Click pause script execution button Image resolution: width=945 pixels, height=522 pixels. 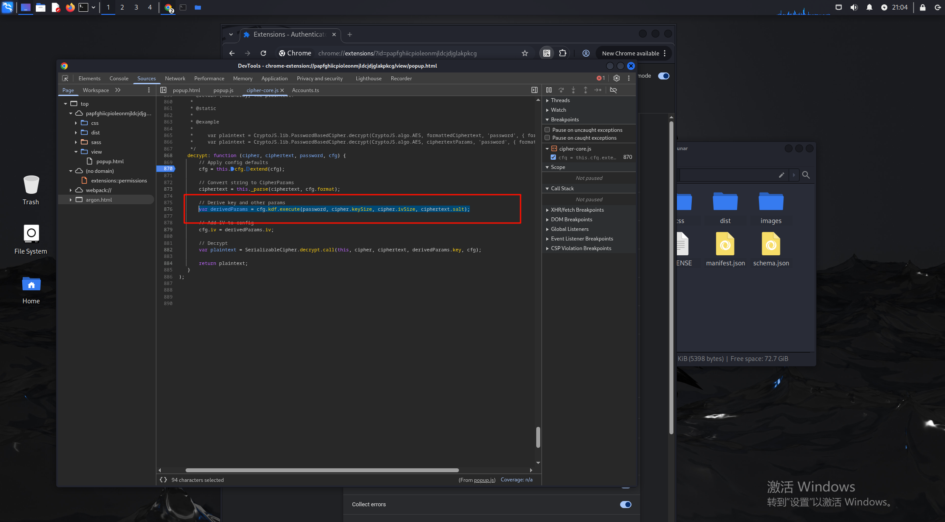click(549, 90)
